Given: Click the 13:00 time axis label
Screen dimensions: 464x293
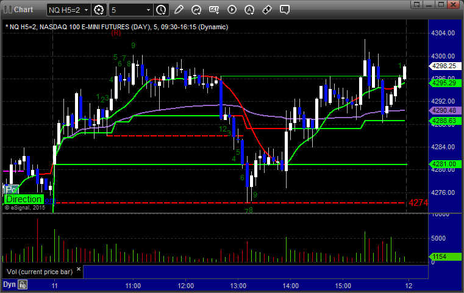Looking at the screenshot, I should (238, 286).
